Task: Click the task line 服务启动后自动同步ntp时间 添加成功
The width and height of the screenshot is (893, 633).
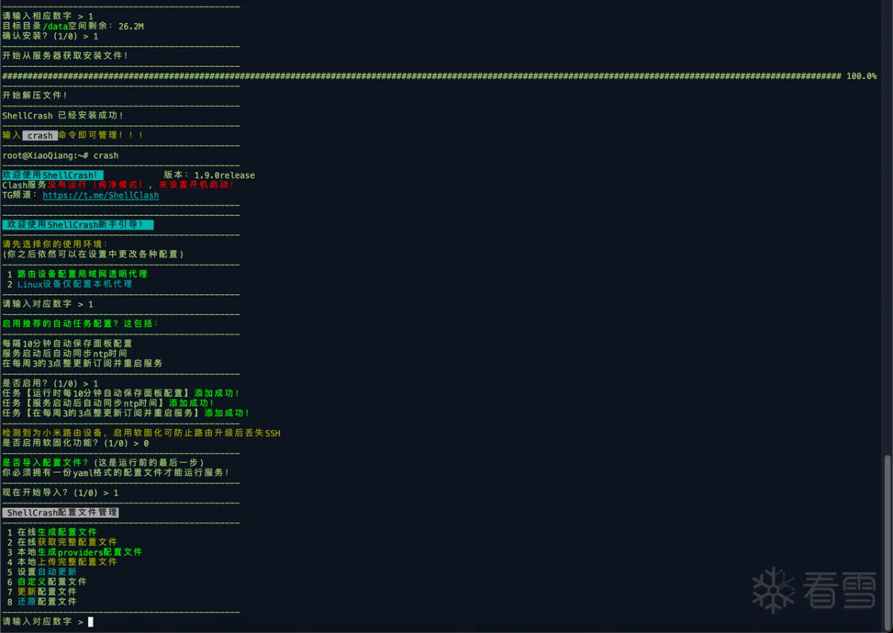Action: coord(108,403)
